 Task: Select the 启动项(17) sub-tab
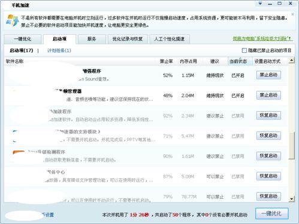click(22, 50)
